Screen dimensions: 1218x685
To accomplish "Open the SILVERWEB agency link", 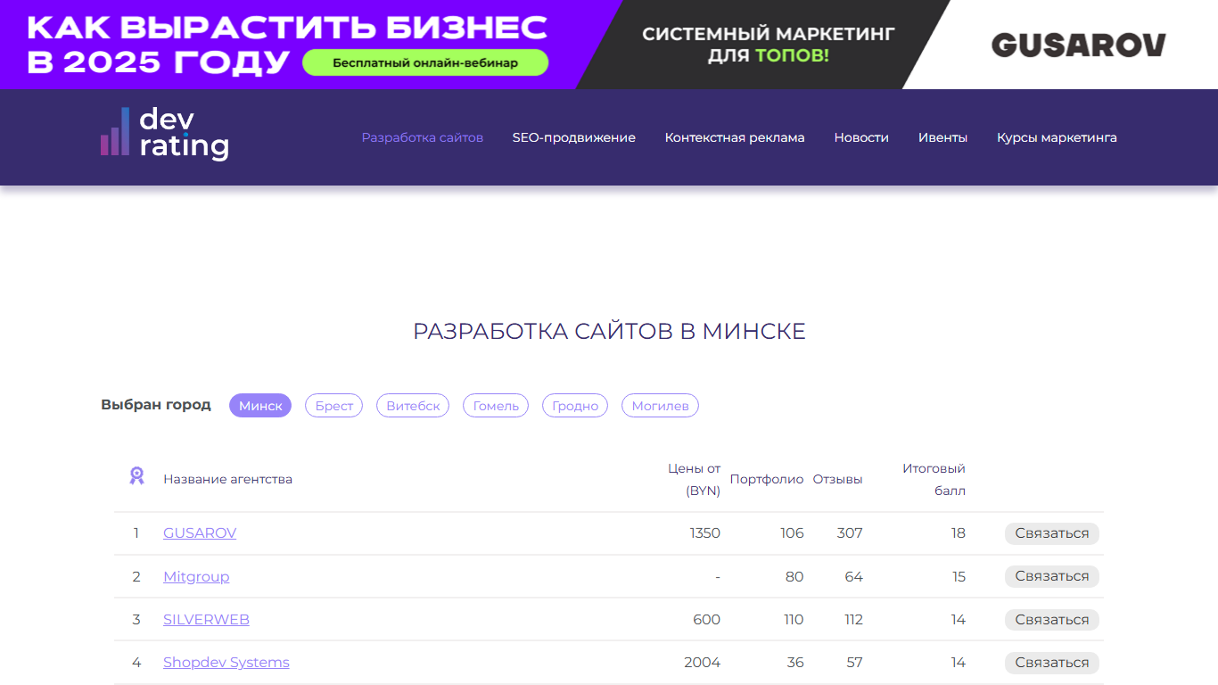I will click(206, 619).
